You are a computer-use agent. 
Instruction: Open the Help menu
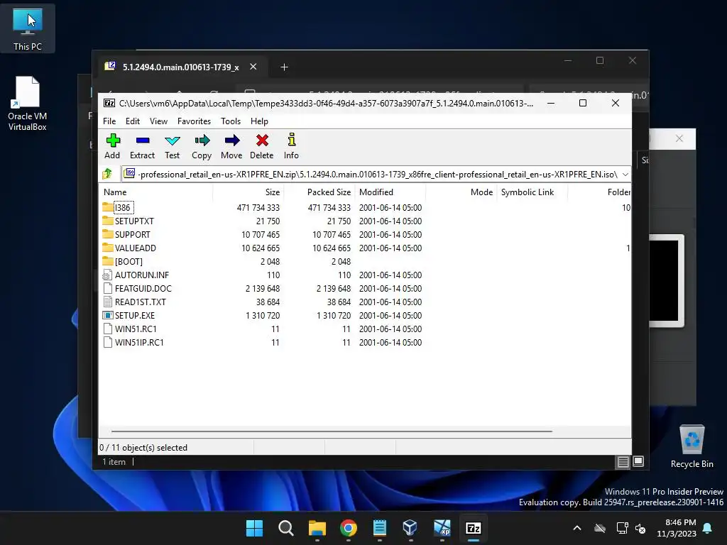pos(260,121)
